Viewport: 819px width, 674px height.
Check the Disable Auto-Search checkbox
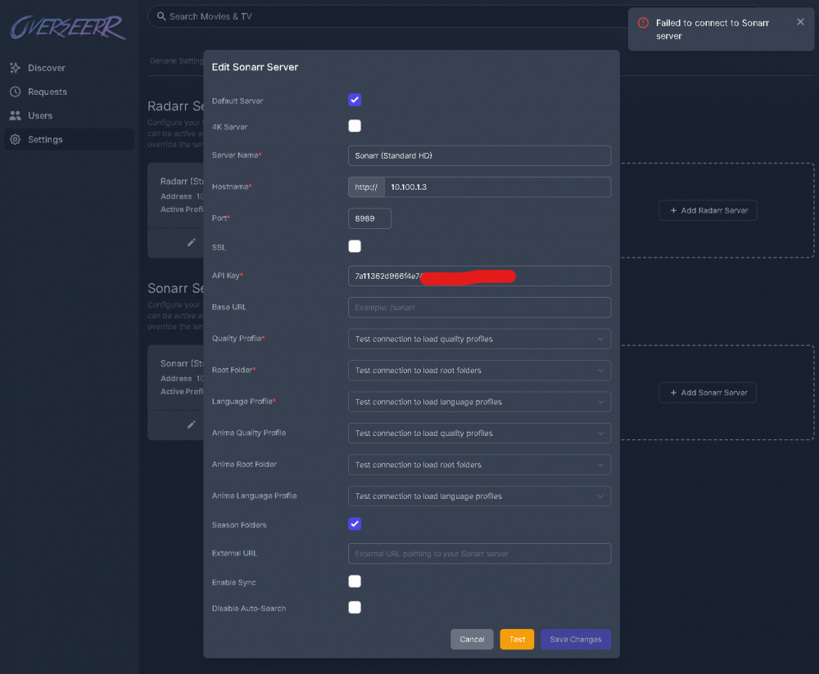coord(355,607)
